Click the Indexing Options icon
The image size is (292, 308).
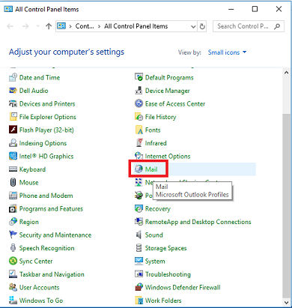click(x=13, y=143)
